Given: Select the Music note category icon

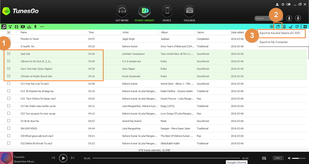Looking at the screenshot, I should point(4,27).
